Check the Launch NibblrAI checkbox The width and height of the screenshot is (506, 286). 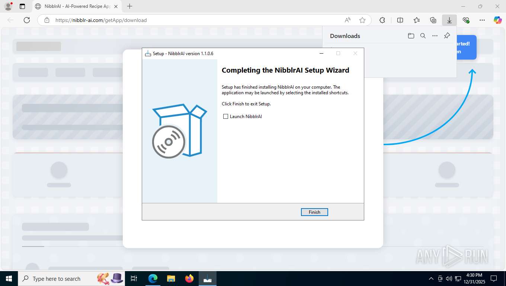pyautogui.click(x=225, y=117)
